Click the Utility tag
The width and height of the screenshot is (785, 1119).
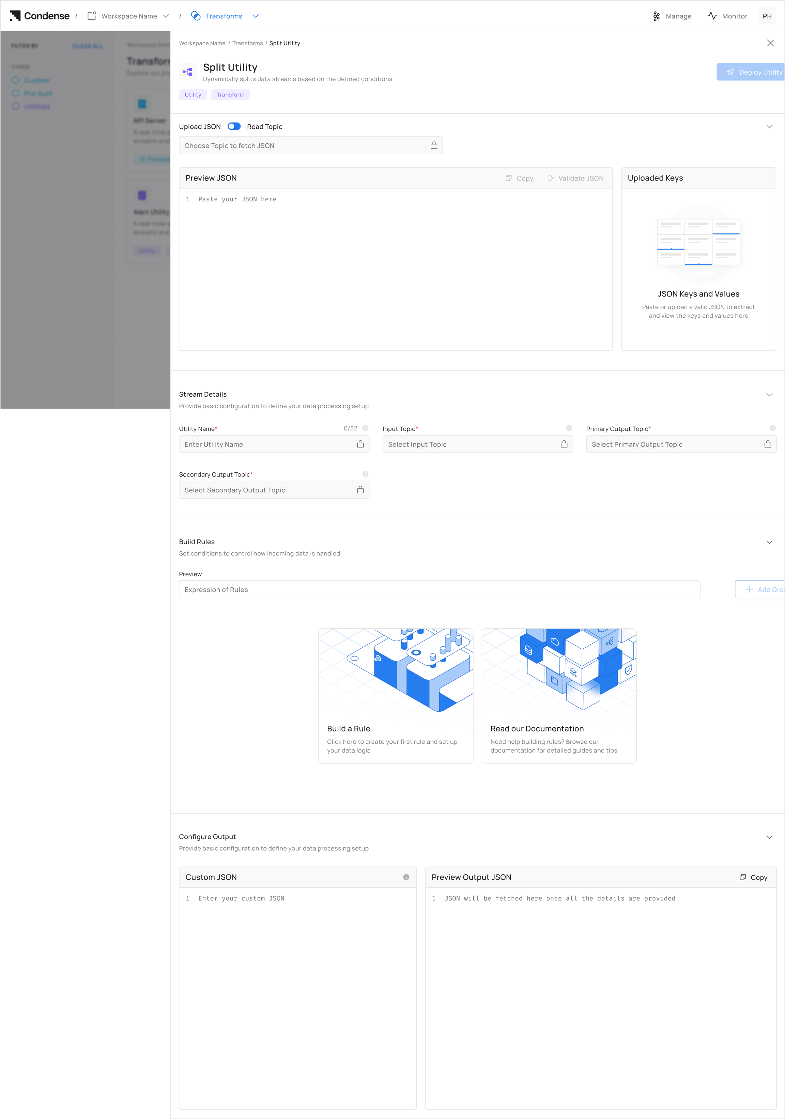(x=193, y=95)
